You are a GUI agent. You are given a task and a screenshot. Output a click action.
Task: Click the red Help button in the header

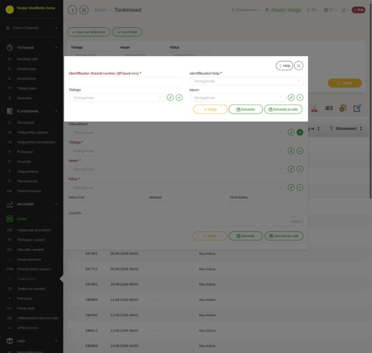[358, 10]
